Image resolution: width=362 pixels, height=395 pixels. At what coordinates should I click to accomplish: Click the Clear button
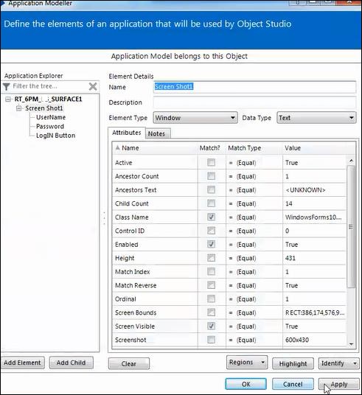coord(129,363)
